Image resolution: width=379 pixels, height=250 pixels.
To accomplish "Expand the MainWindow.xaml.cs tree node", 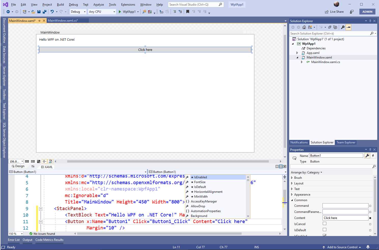I will (302, 62).
